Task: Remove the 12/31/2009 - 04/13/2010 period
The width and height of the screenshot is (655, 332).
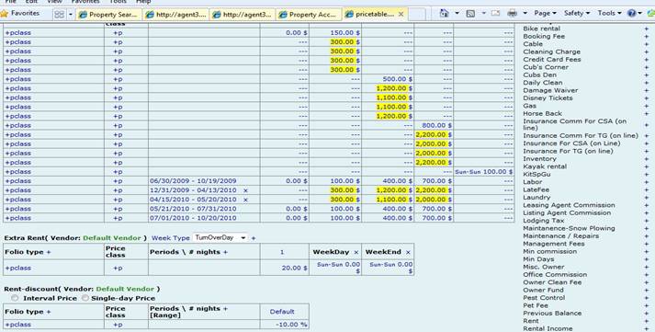Action: (245, 190)
